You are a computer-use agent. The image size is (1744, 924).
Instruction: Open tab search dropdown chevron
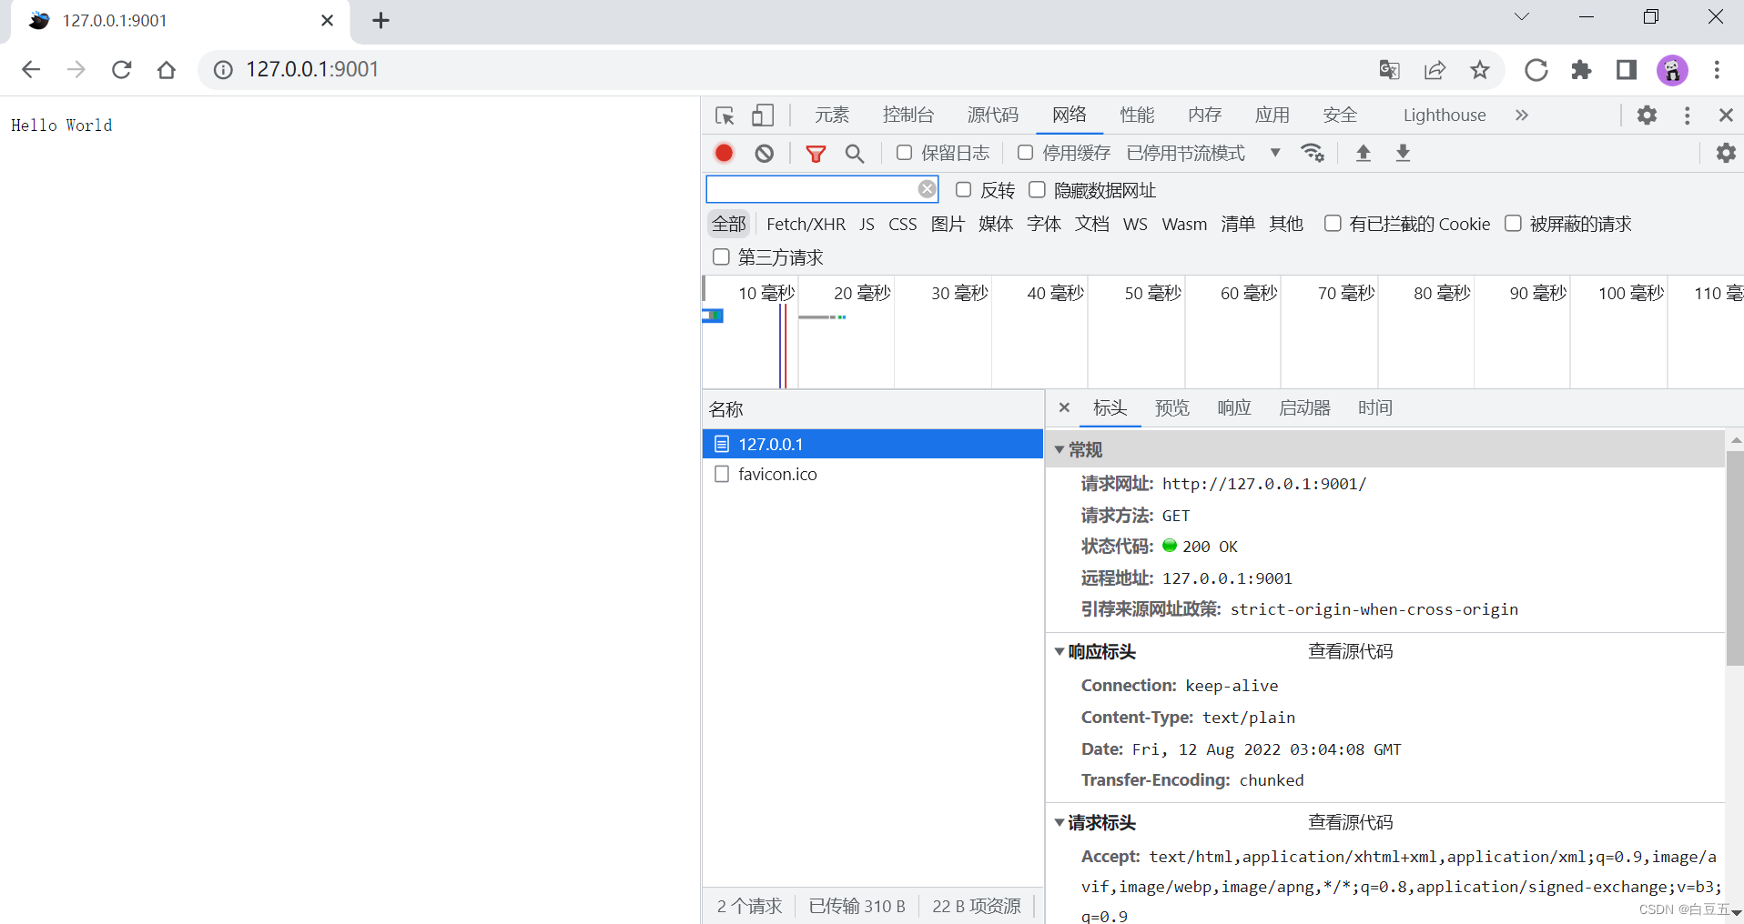[1522, 17]
